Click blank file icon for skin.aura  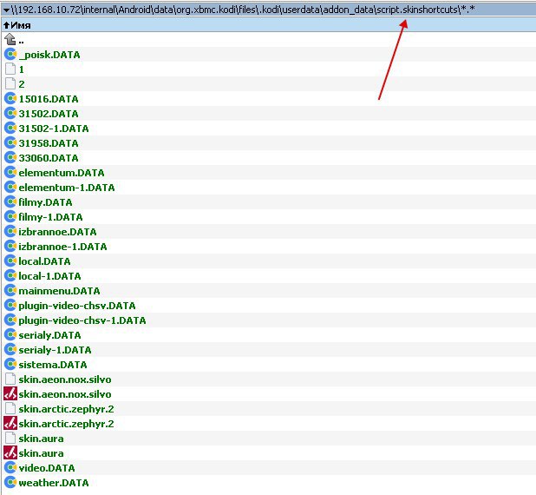10,438
